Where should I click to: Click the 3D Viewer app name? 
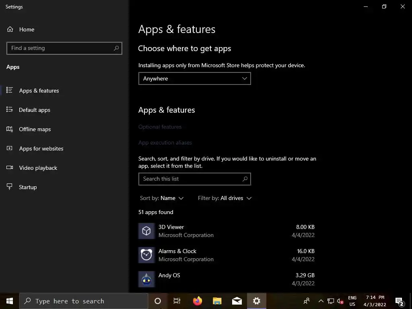(171, 227)
